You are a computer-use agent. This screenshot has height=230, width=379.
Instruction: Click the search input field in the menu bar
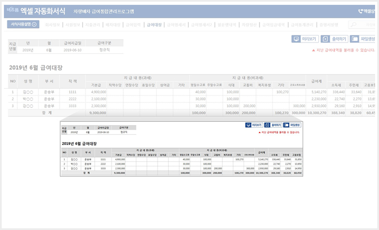[362, 24]
